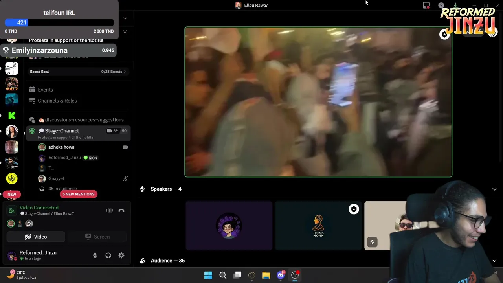Open Windows taskbar Search
The width and height of the screenshot is (503, 283).
pos(223,275)
